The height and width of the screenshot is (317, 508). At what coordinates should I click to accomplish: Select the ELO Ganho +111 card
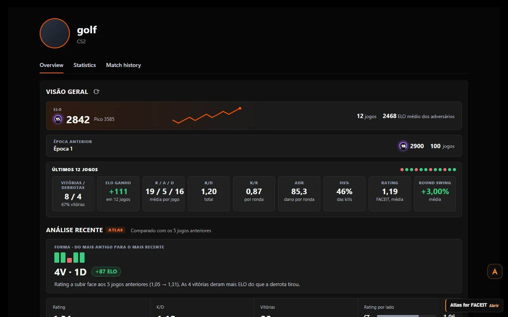(x=118, y=194)
